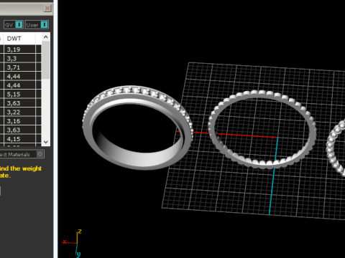Toggle the GV switch

click(14, 25)
